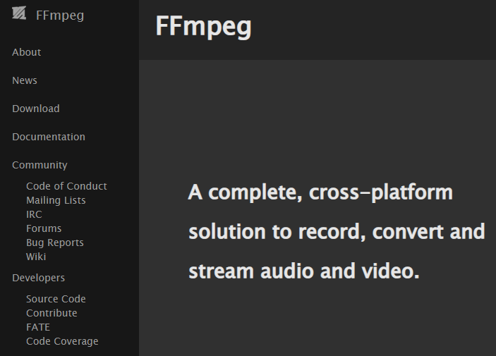The width and height of the screenshot is (496, 356).
Task: Navigate to the Download page
Action: click(36, 109)
